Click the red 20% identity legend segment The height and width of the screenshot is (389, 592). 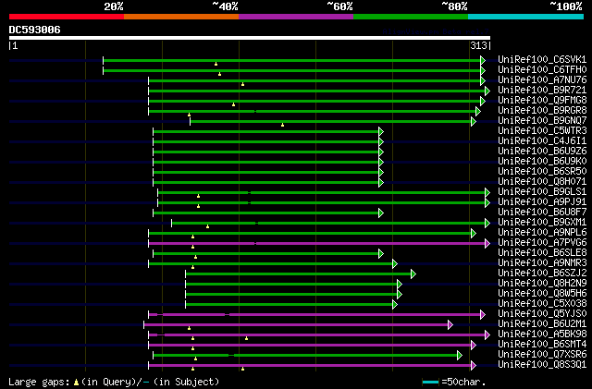pos(67,17)
